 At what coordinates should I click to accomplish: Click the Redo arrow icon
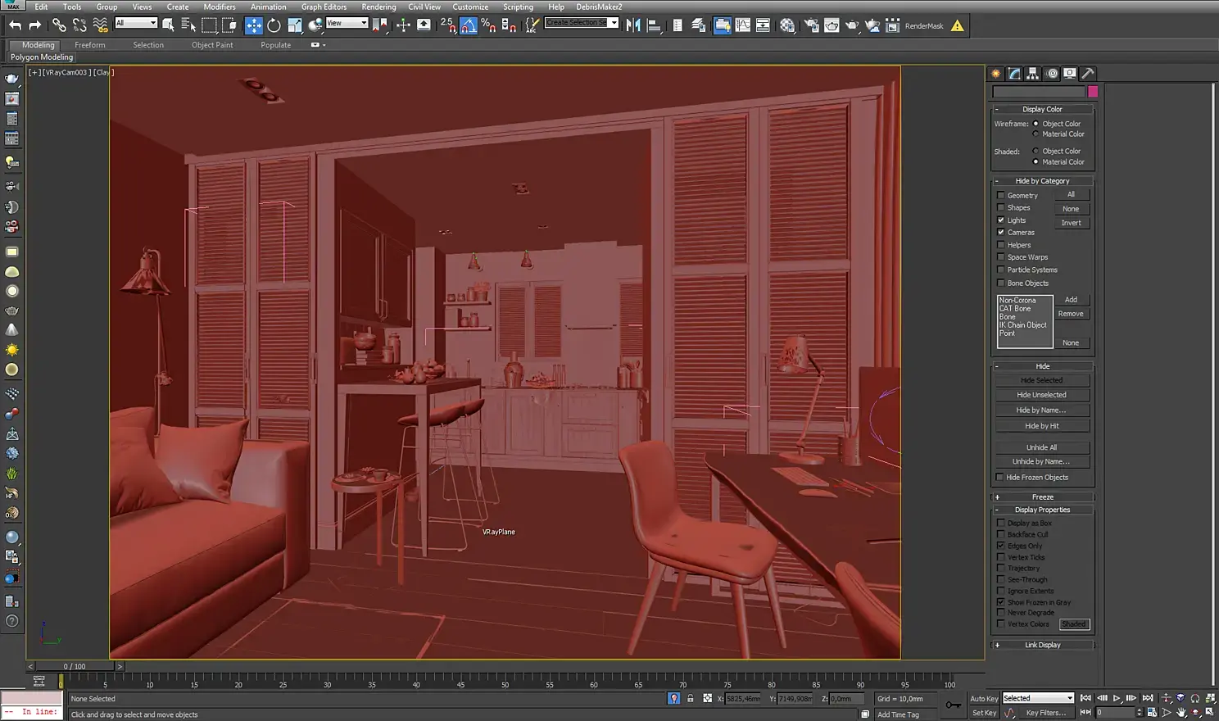(34, 25)
